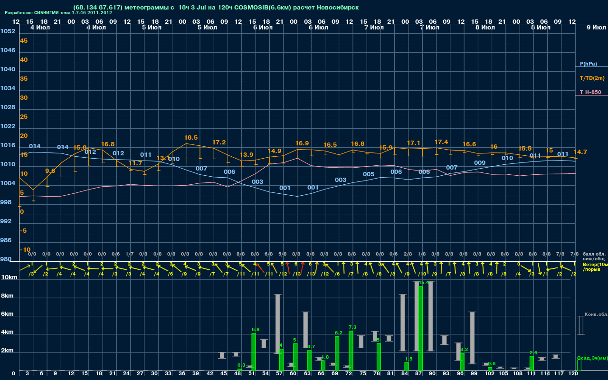Image resolution: width=608 pixels, height=380 pixels.
Task: Click the 6.8 precipitation value
Action: pyautogui.click(x=256, y=329)
